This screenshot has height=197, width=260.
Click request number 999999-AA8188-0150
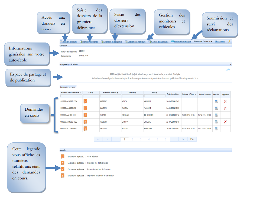(x=68, y=115)
